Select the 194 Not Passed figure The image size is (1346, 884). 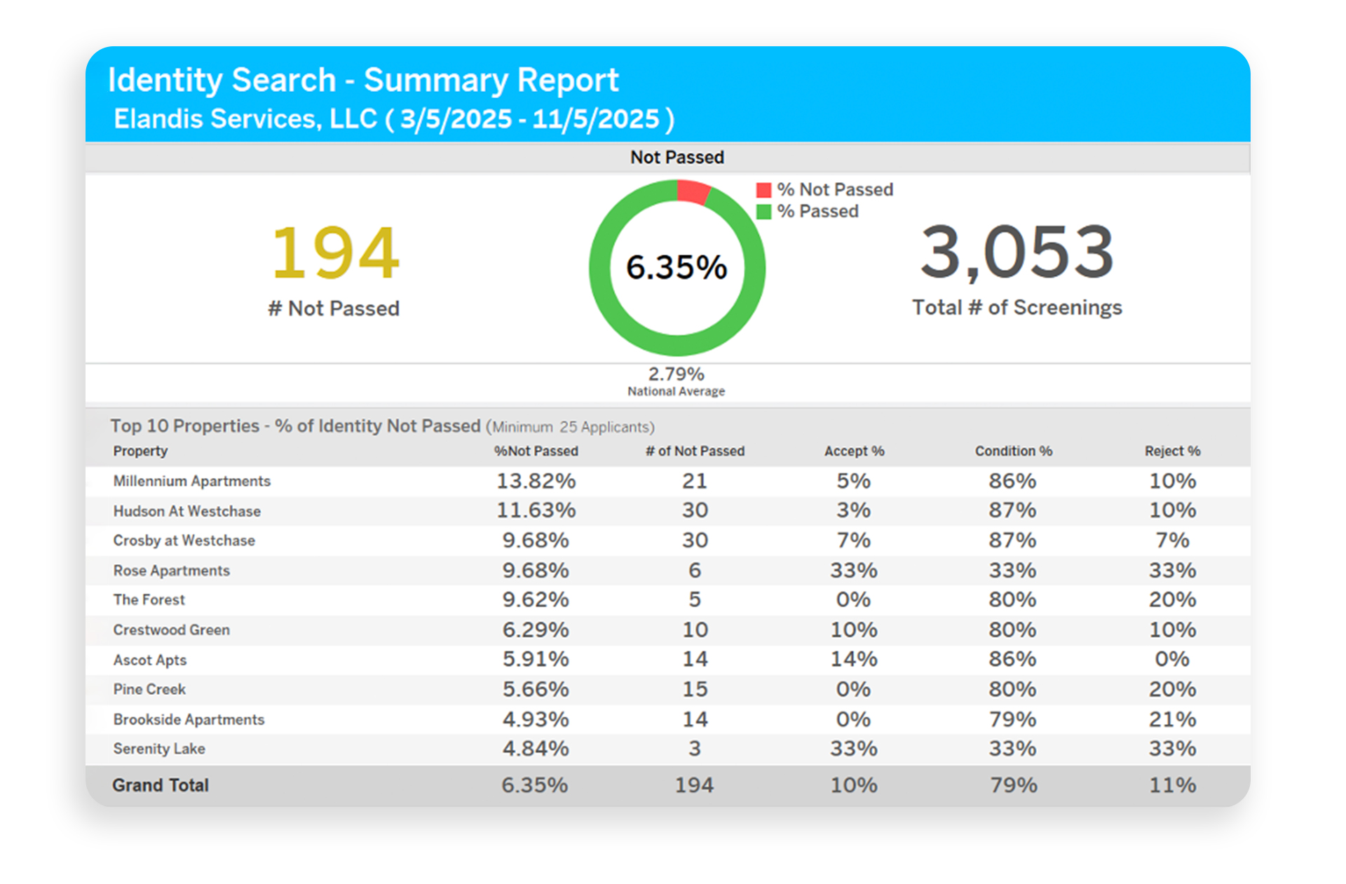(x=335, y=252)
